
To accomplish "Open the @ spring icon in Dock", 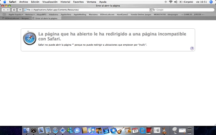I will point(175,130).
